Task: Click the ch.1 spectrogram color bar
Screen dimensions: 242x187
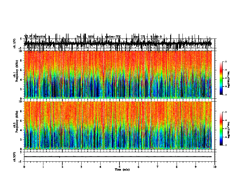Action: 221,78
